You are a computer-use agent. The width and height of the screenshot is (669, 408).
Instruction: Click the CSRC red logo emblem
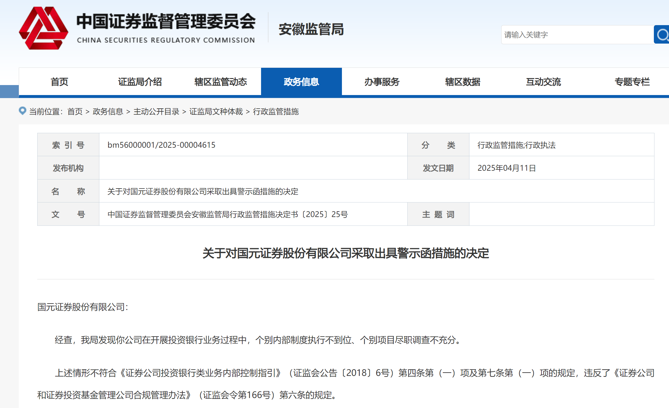coord(43,28)
